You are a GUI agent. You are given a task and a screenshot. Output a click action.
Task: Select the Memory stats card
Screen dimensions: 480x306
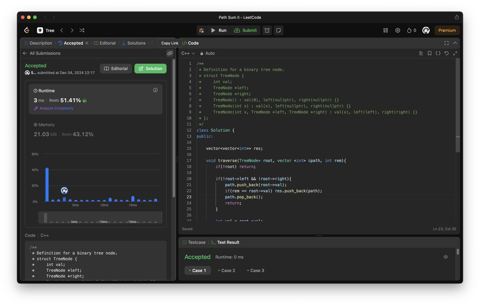[x=96, y=130]
